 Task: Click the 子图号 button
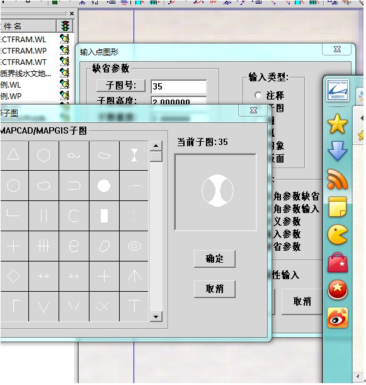(121, 86)
